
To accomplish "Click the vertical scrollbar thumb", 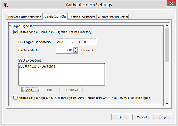I will pos(167,45).
